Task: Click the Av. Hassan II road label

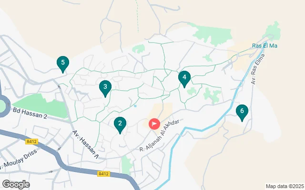Action: (x=86, y=144)
